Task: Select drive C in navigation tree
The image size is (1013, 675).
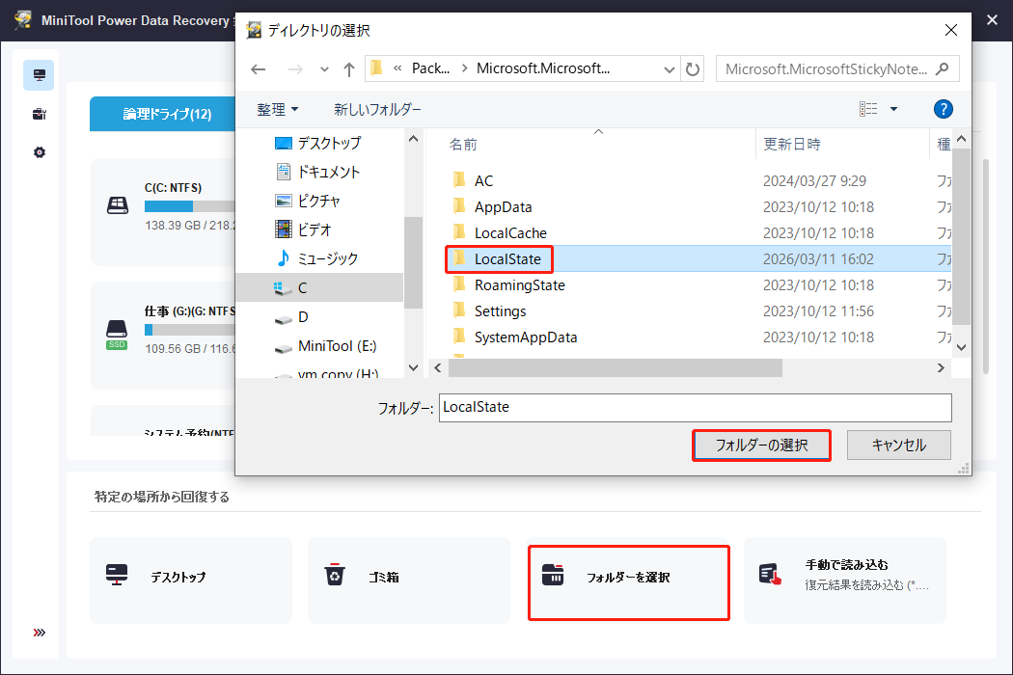Action: click(x=319, y=287)
